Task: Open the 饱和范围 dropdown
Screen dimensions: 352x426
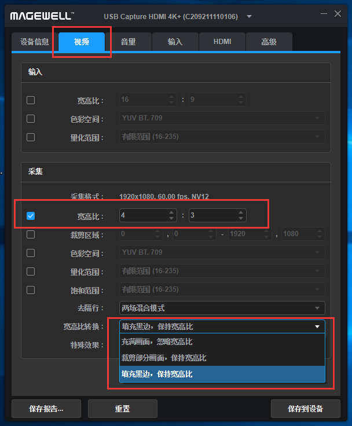Action: [x=222, y=289]
